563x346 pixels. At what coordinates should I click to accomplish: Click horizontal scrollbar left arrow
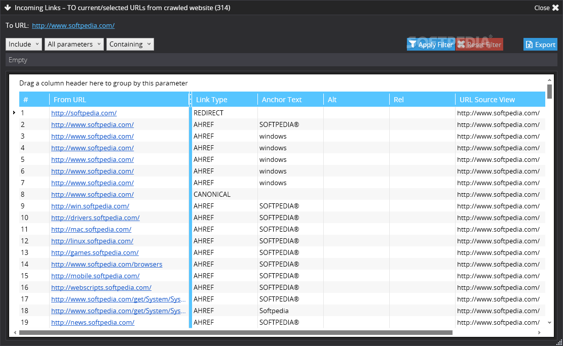[x=15, y=333]
